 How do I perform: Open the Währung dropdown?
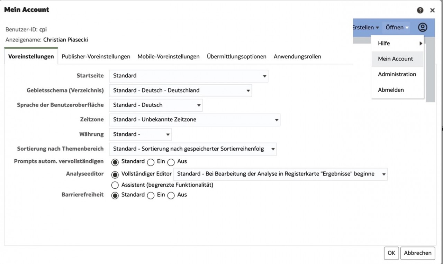pos(140,134)
